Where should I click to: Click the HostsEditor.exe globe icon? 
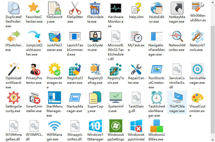[x=156, y=8]
